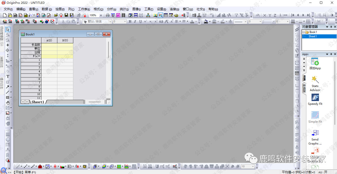Open the 100% zoom level dropdown
The width and height of the screenshot is (337, 174).
(101, 15)
